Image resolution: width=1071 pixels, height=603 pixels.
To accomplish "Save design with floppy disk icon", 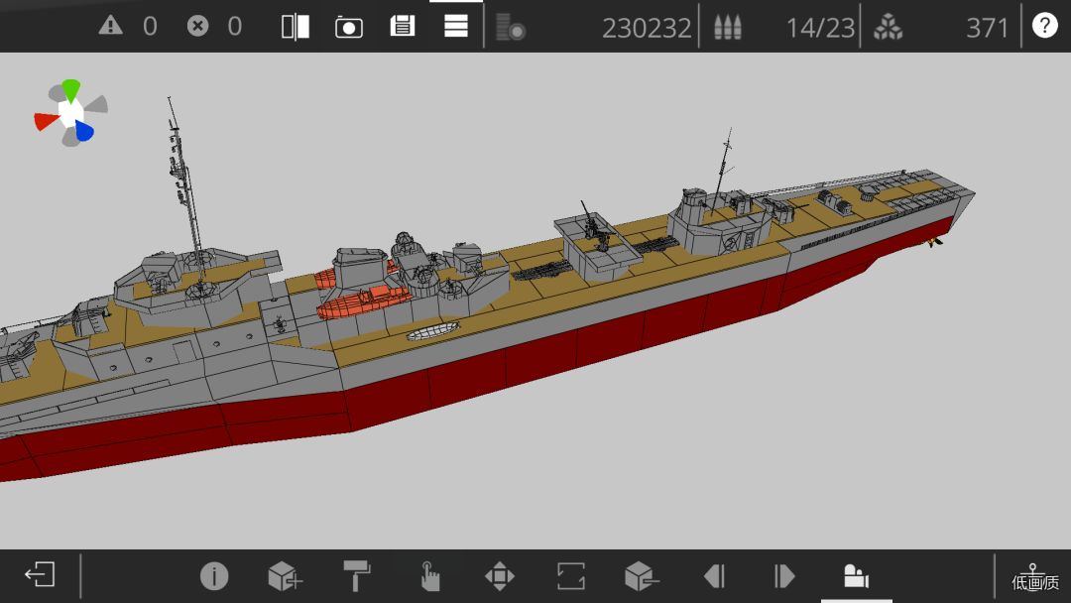I will tap(403, 26).
